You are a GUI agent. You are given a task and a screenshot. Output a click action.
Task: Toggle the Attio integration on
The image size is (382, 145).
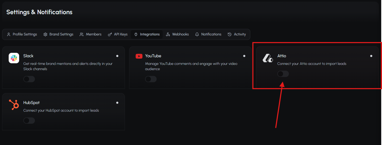(x=283, y=74)
